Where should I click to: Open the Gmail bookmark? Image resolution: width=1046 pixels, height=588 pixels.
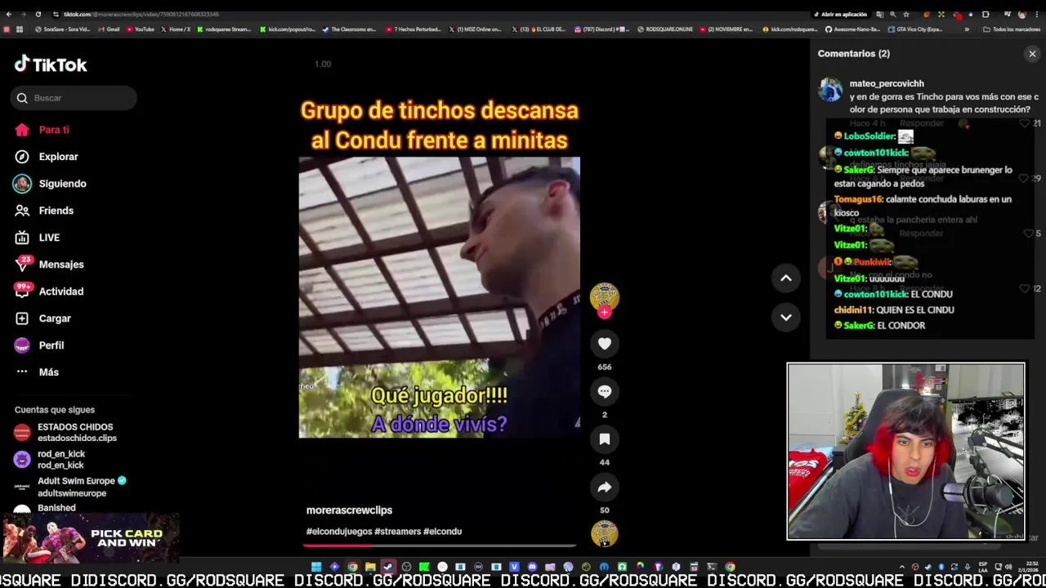pos(109,29)
